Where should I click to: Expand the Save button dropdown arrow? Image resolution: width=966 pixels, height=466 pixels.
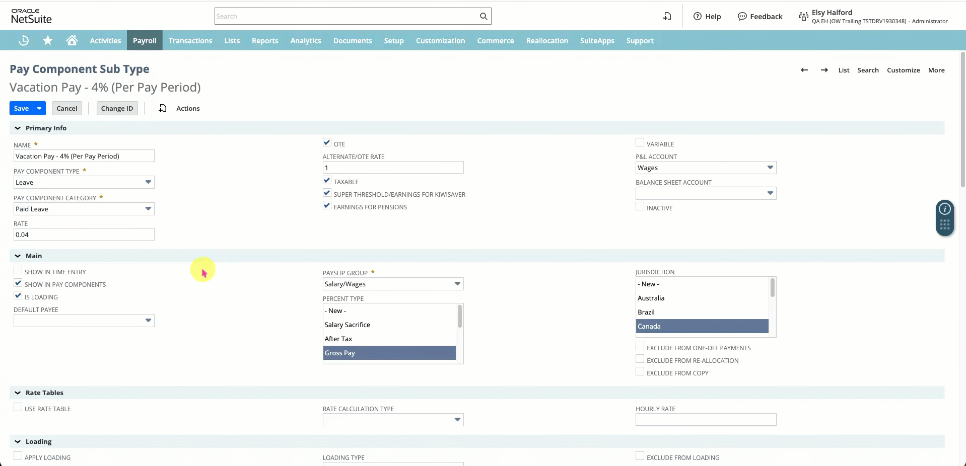pos(39,108)
